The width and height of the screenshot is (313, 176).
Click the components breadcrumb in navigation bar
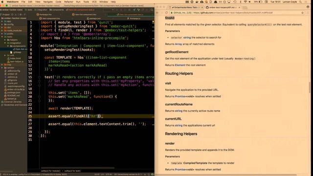click(57, 10)
